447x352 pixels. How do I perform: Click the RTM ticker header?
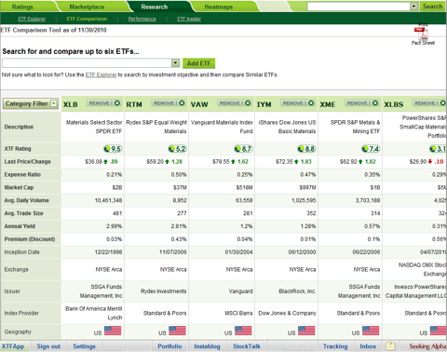point(134,104)
